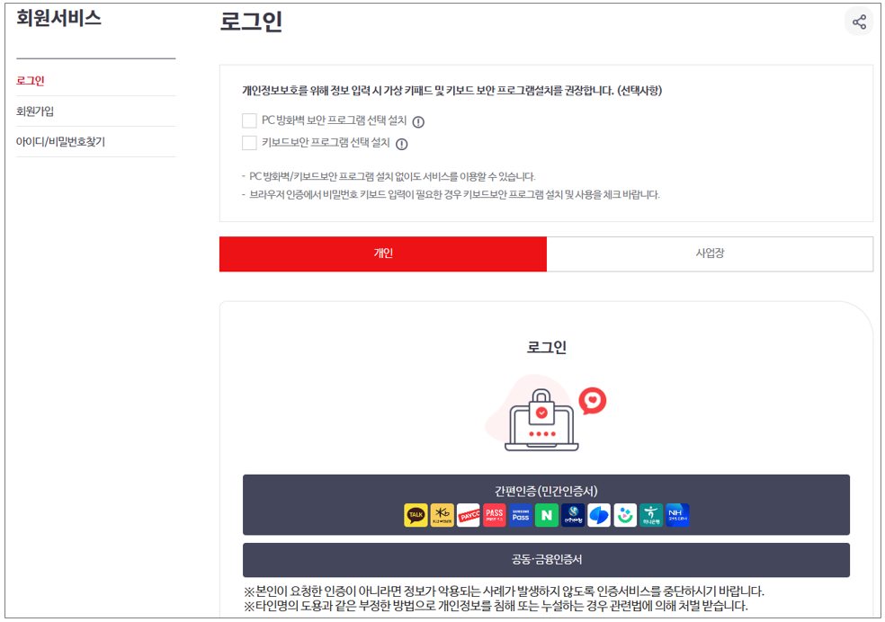The image size is (885, 622).
Task: Click the share icon at top right
Action: [x=859, y=22]
